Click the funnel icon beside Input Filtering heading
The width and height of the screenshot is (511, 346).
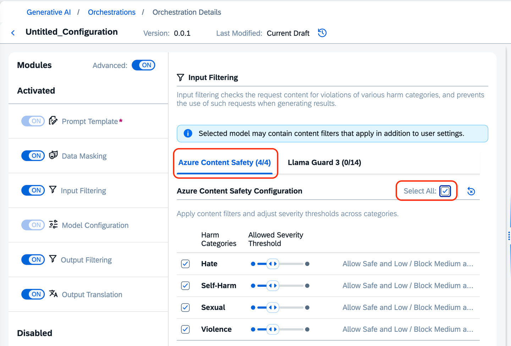(181, 77)
